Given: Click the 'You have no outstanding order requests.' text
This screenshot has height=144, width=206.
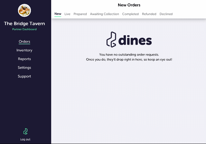Looking at the screenshot, I should [x=129, y=55].
